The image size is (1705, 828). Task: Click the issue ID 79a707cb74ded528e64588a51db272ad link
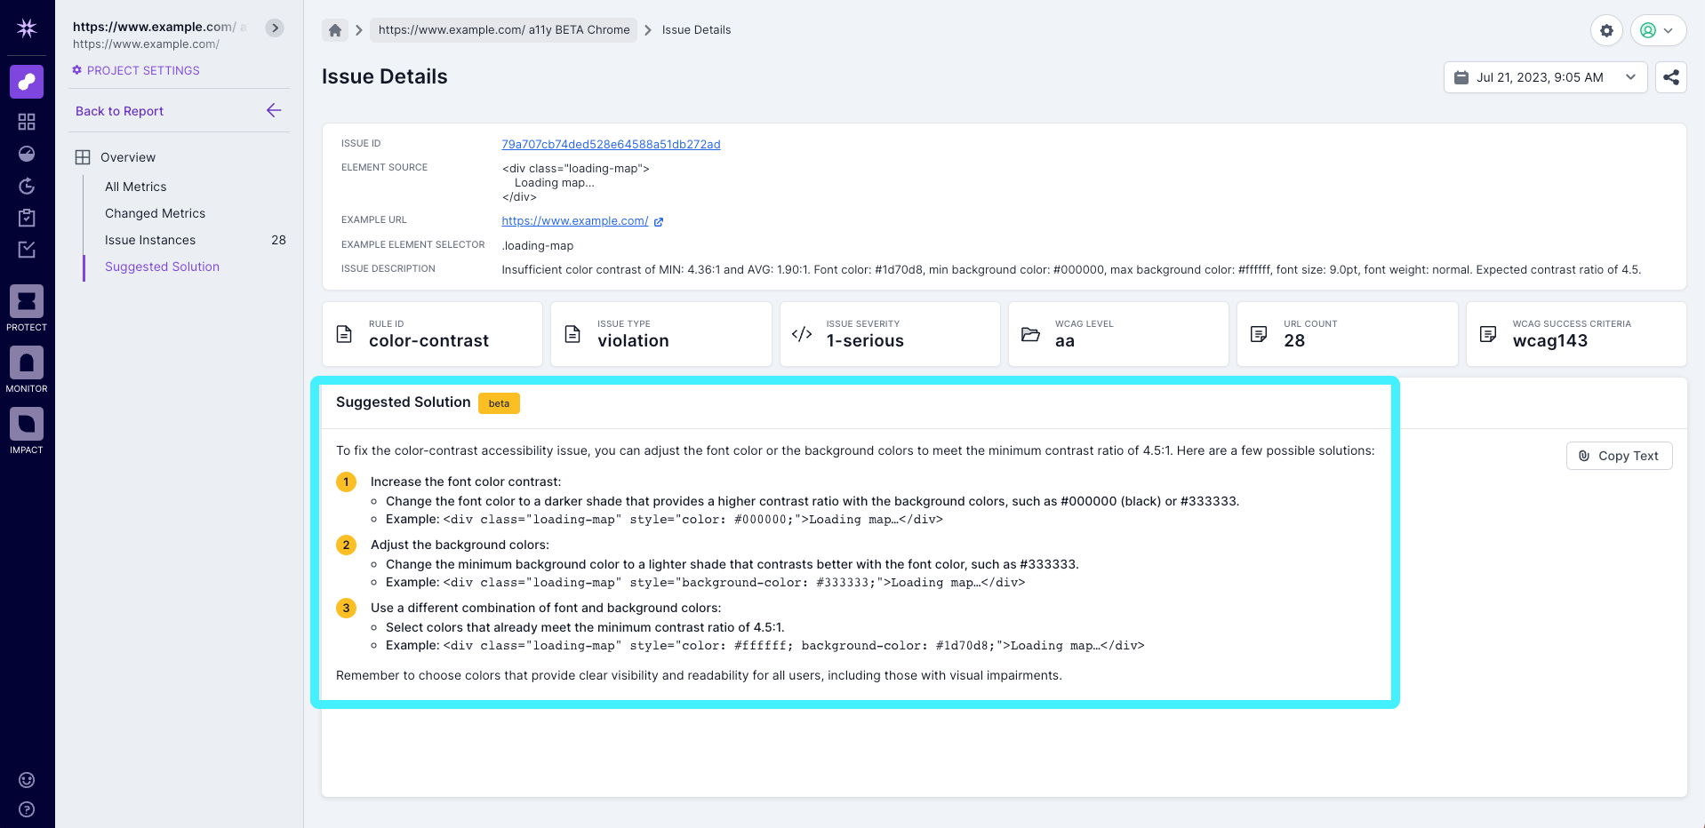coord(612,144)
